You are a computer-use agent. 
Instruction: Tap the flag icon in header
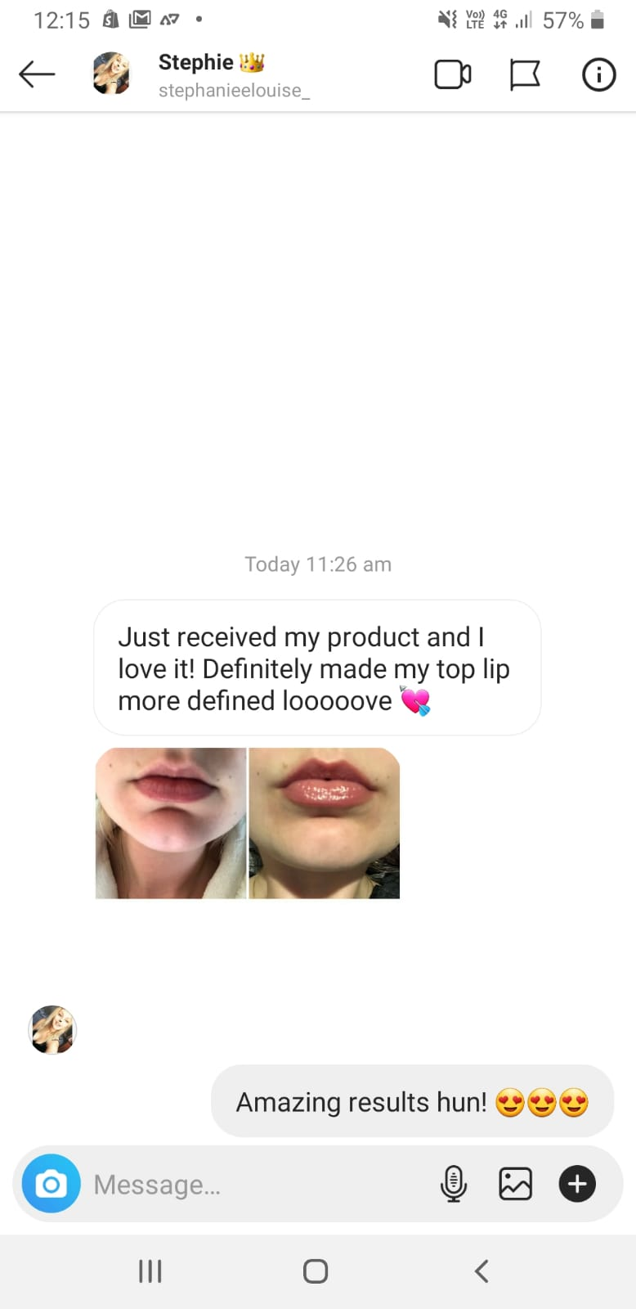click(525, 74)
